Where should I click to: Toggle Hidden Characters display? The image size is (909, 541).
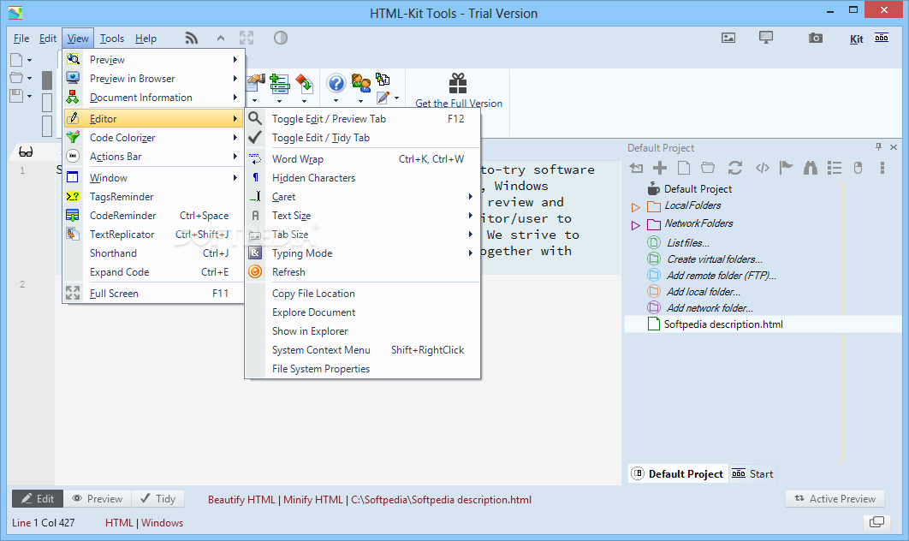coord(362,178)
